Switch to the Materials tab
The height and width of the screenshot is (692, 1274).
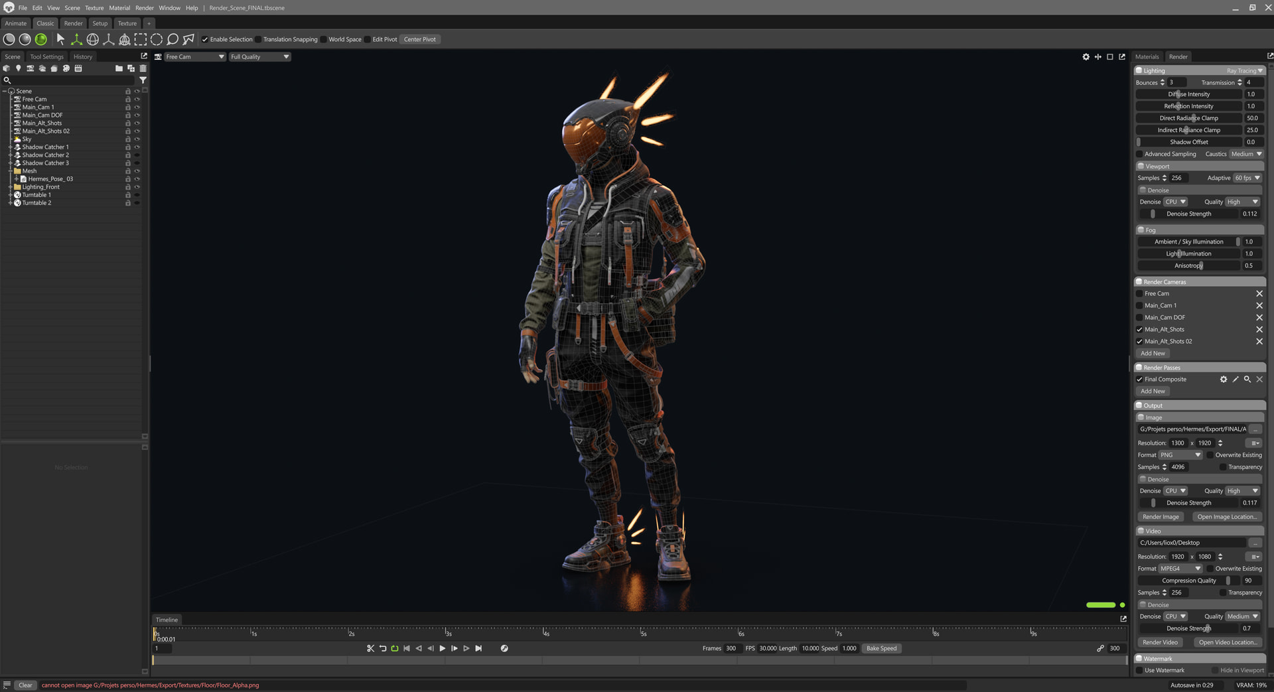click(1147, 57)
